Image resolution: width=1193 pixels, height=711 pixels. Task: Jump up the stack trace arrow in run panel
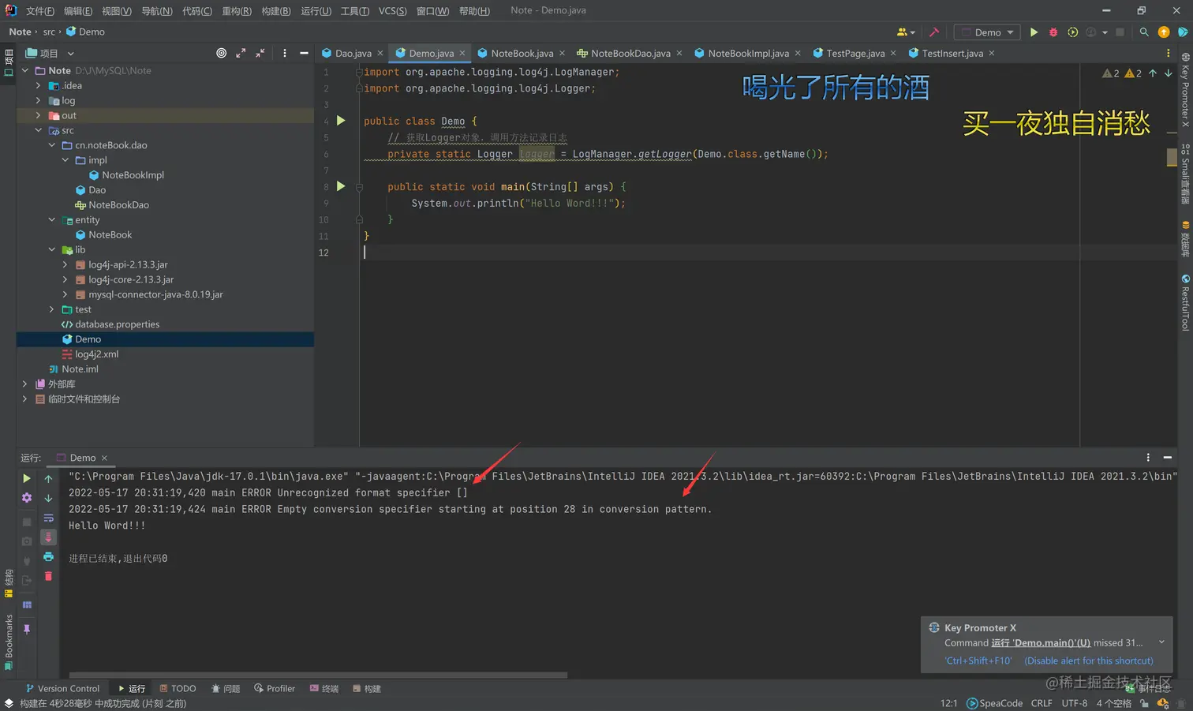pos(48,478)
